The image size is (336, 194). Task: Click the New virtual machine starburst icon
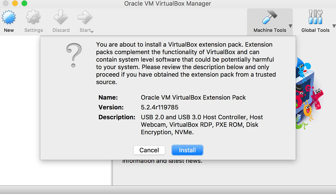pyautogui.click(x=9, y=17)
